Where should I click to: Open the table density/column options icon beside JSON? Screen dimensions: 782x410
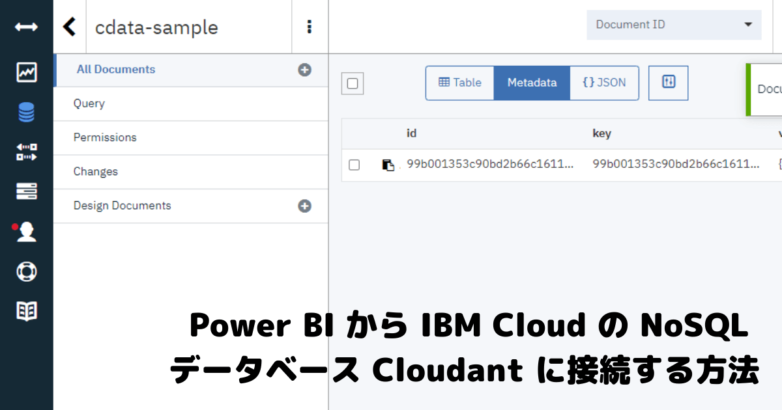click(x=668, y=83)
